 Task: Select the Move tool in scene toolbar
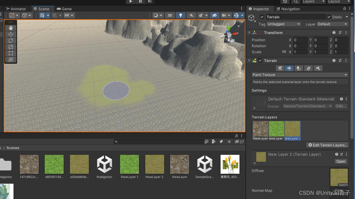click(x=11, y=34)
